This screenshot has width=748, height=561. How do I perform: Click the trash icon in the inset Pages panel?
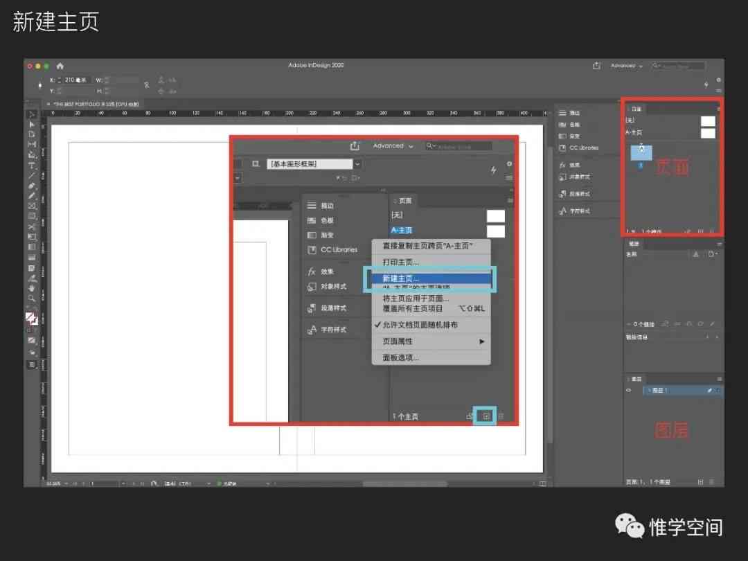pyautogui.click(x=501, y=416)
